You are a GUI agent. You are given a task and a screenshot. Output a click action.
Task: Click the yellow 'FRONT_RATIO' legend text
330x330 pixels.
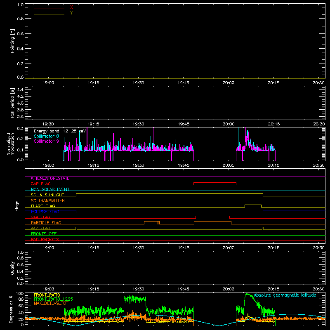click(x=47, y=295)
